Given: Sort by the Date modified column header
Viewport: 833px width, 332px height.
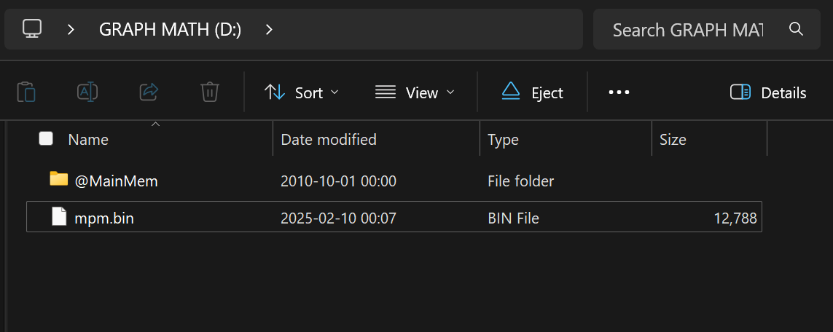Looking at the screenshot, I should tap(328, 140).
